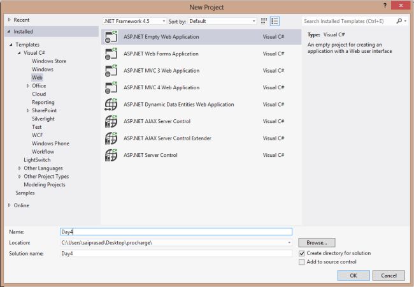Select the Workflow template category
The image size is (414, 287).
(x=43, y=152)
